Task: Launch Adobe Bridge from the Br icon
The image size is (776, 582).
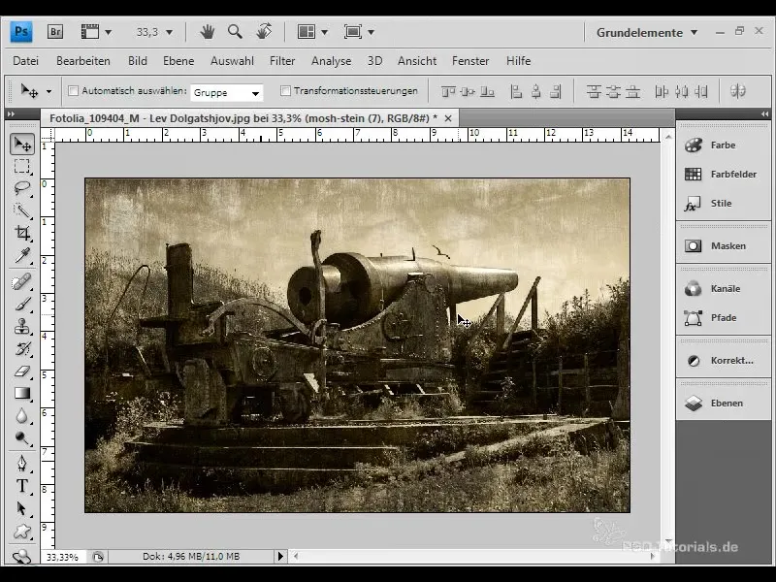Action: coord(55,32)
